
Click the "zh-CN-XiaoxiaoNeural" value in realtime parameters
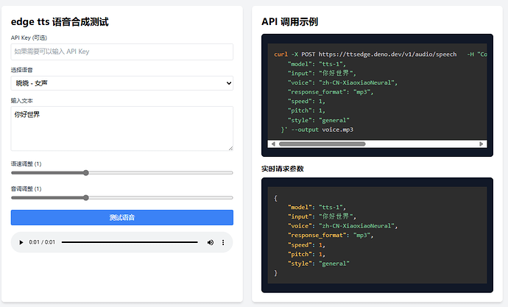356,226
